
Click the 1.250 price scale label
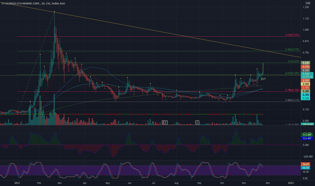pos(306,7)
